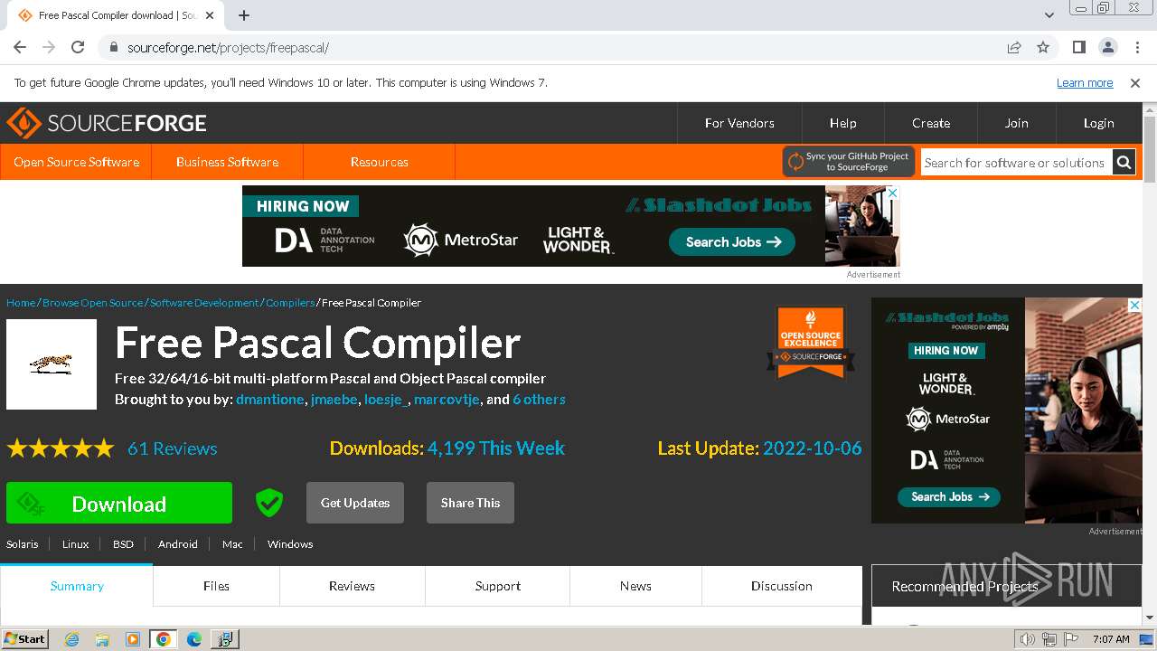Image resolution: width=1157 pixels, height=651 pixels.
Task: Click the Learn more link
Action: [x=1085, y=82]
